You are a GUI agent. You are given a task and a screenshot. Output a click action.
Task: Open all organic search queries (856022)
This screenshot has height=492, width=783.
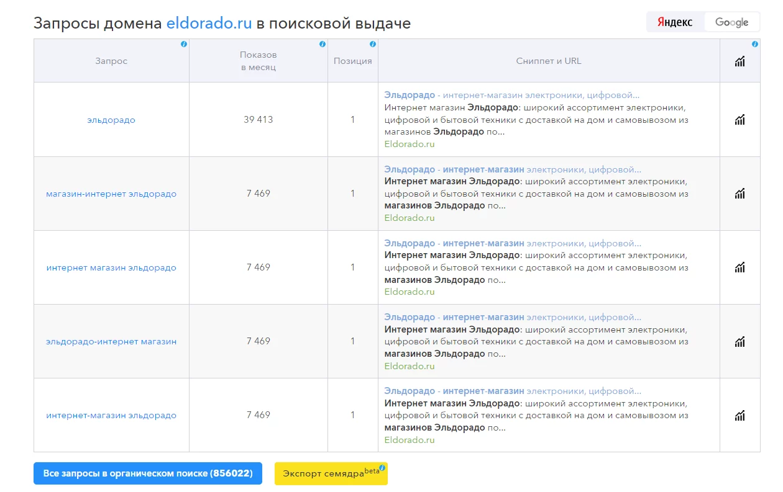(x=148, y=473)
